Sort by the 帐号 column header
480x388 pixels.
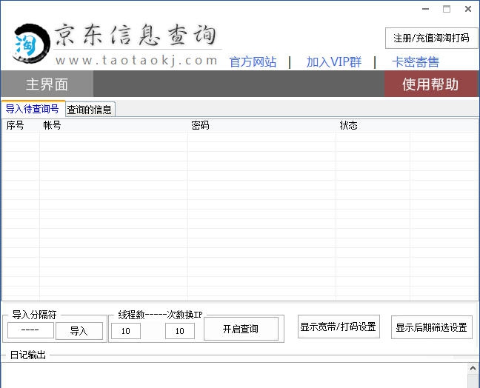[x=53, y=125]
